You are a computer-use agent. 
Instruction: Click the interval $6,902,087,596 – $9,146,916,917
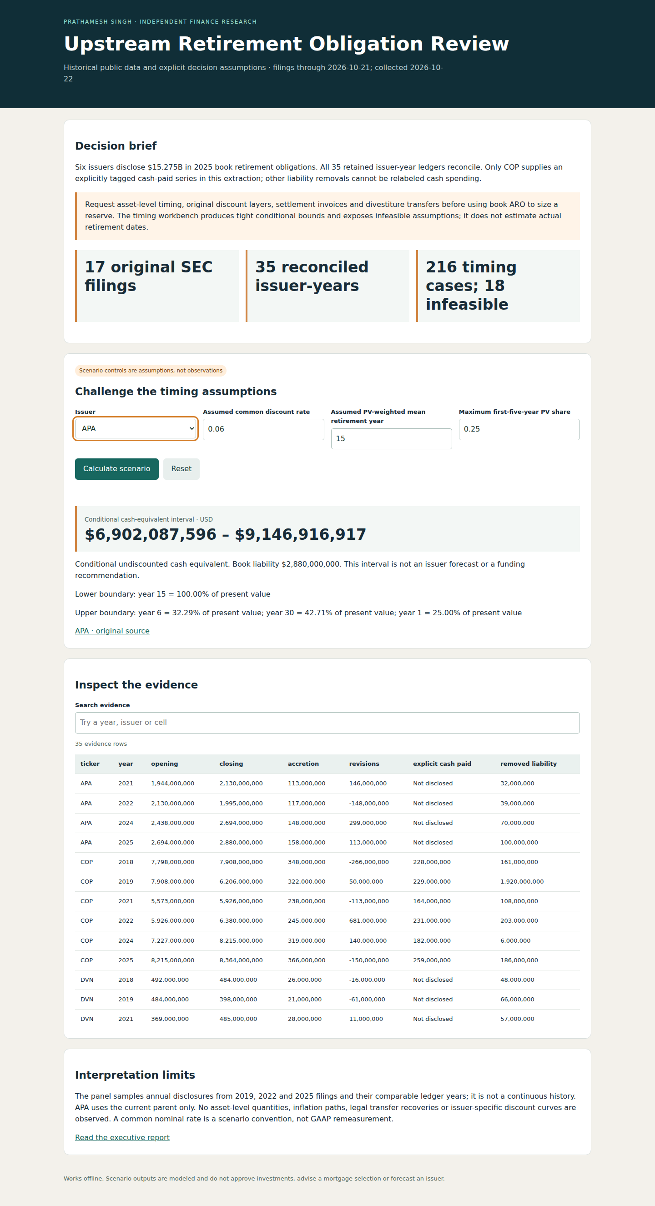225,534
